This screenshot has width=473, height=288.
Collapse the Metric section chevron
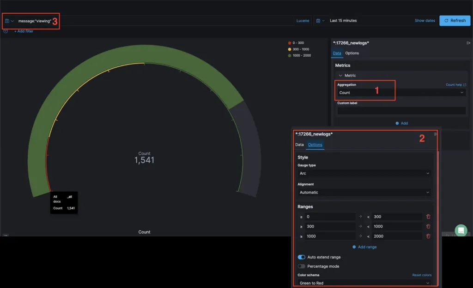[x=340, y=76]
